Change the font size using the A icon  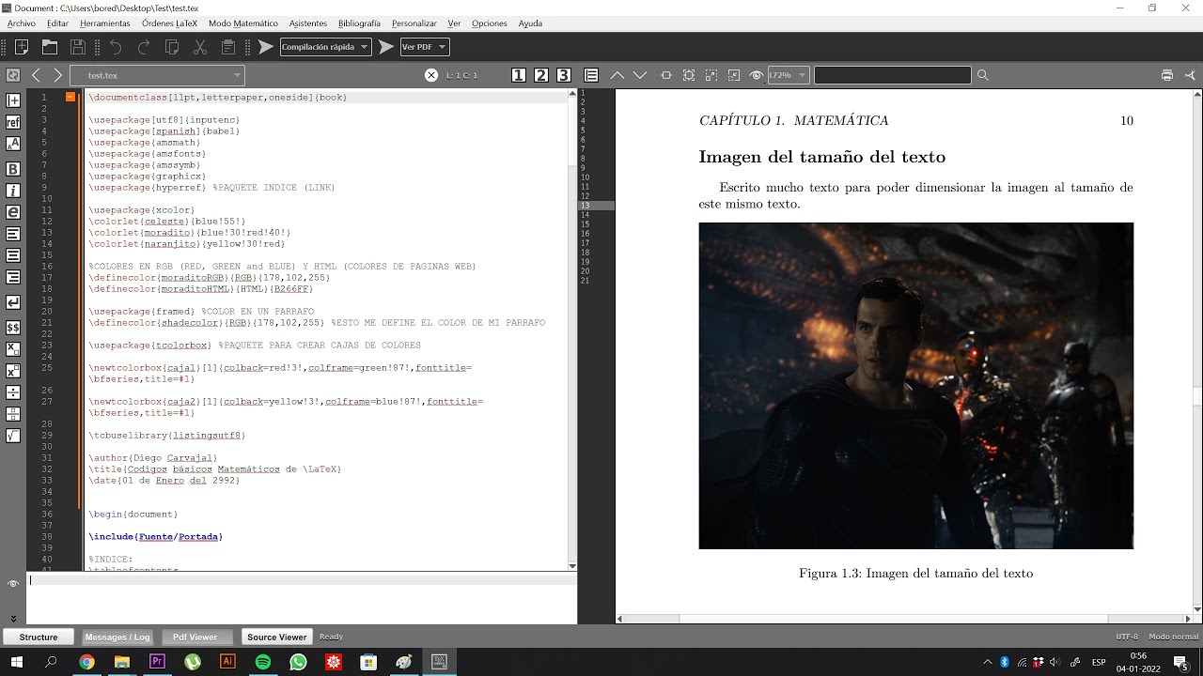point(13,144)
